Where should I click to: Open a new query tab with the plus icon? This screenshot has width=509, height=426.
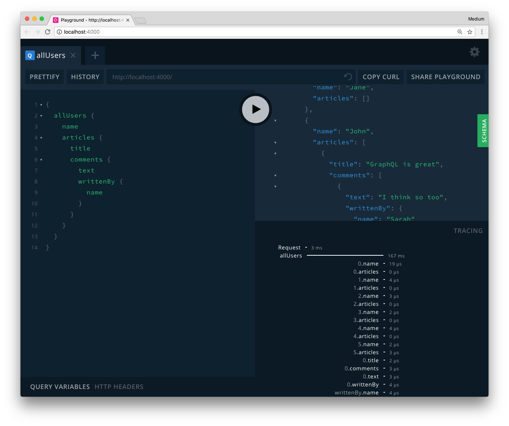[95, 55]
